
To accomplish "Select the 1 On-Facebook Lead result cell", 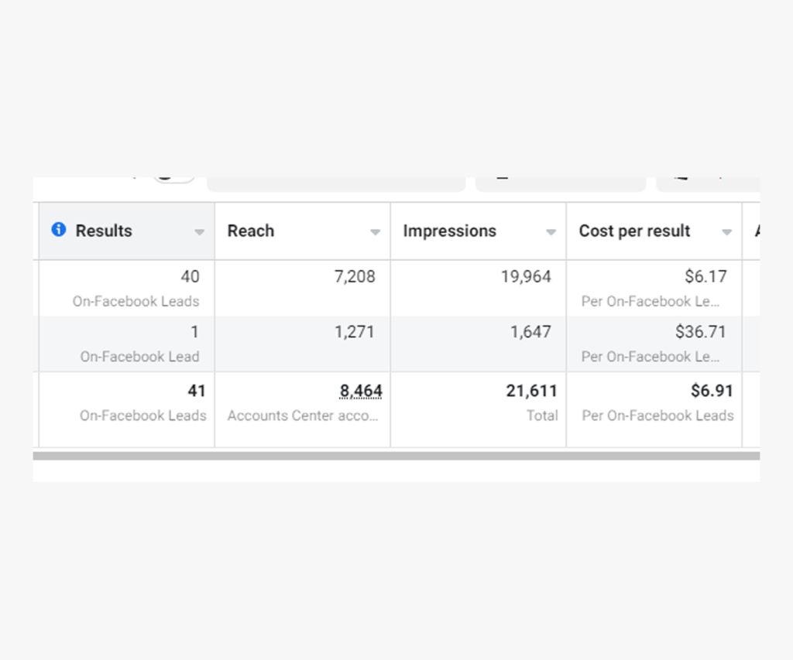I will (x=127, y=344).
